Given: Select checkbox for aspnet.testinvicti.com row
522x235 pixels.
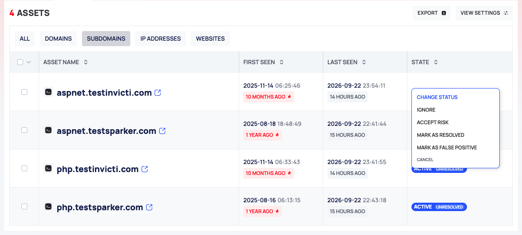Looking at the screenshot, I should (x=24, y=92).
